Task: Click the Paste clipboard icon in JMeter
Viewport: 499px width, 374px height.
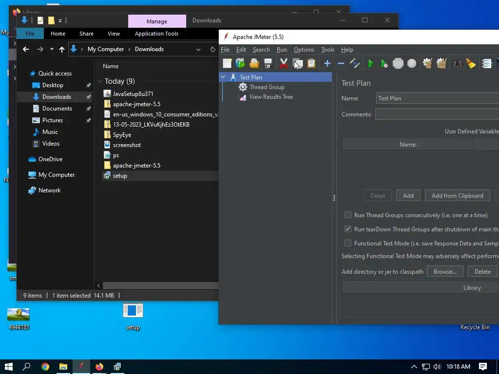Action: [x=311, y=63]
